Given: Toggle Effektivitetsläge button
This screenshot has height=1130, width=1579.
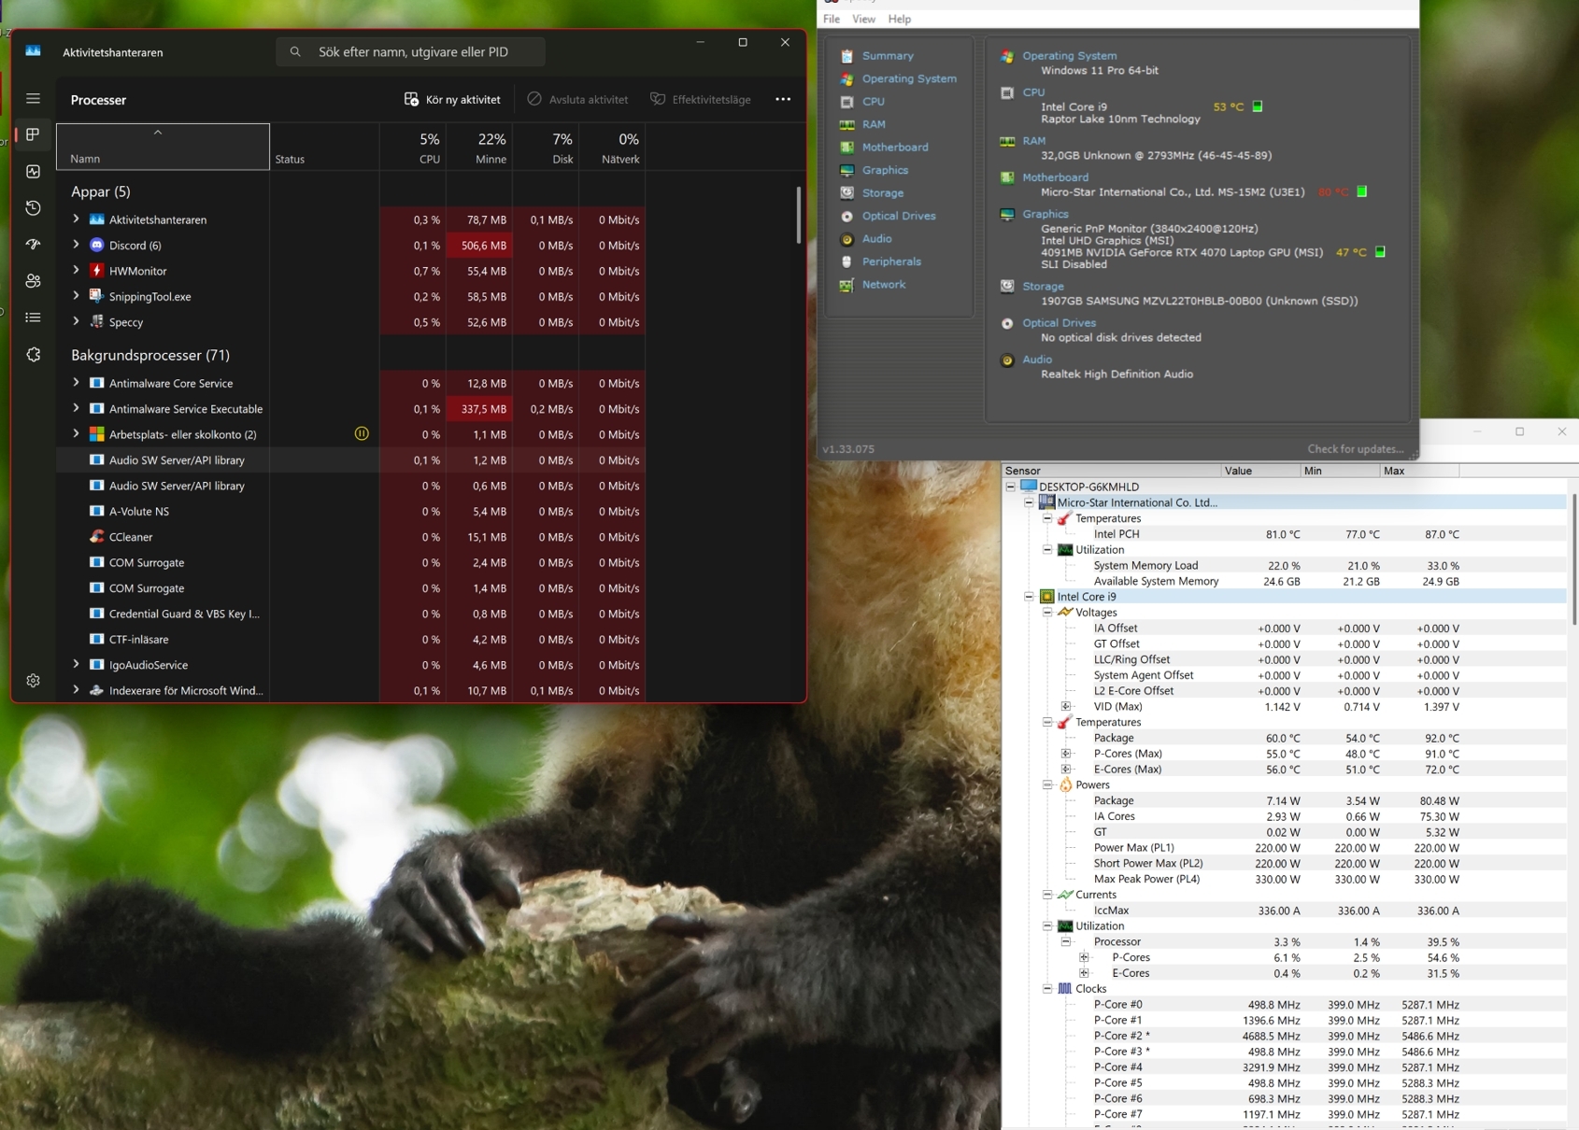Looking at the screenshot, I should [701, 99].
